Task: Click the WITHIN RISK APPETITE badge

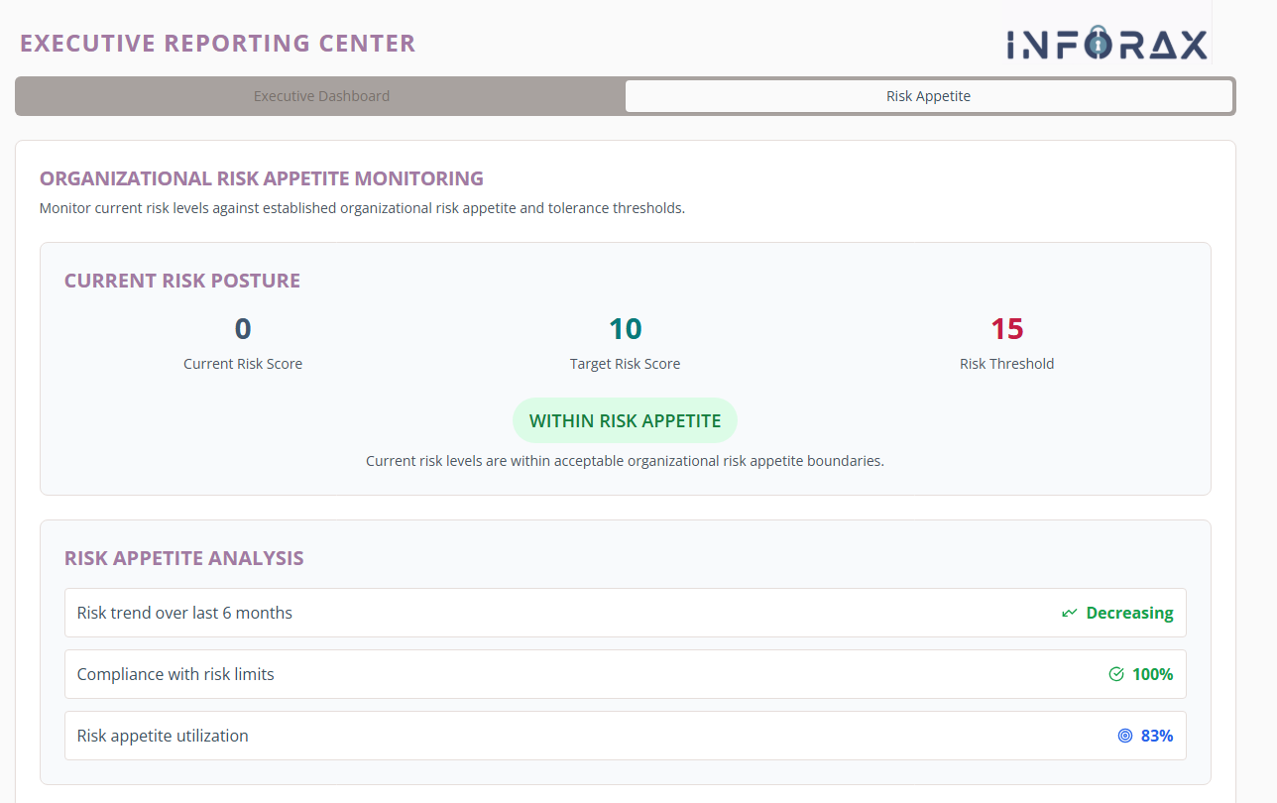Action: click(625, 419)
